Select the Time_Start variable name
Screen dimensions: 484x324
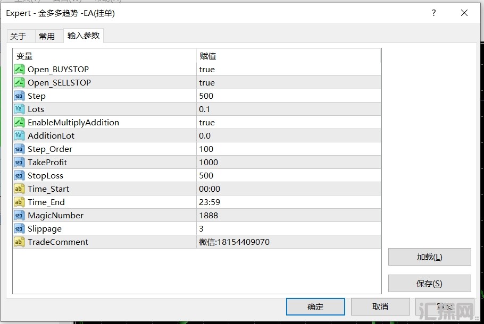point(48,189)
